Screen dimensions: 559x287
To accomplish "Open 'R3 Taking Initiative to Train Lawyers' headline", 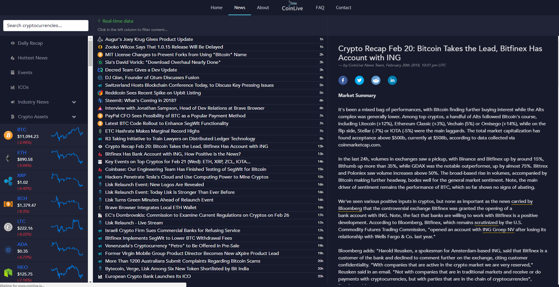I will pos(180,139).
